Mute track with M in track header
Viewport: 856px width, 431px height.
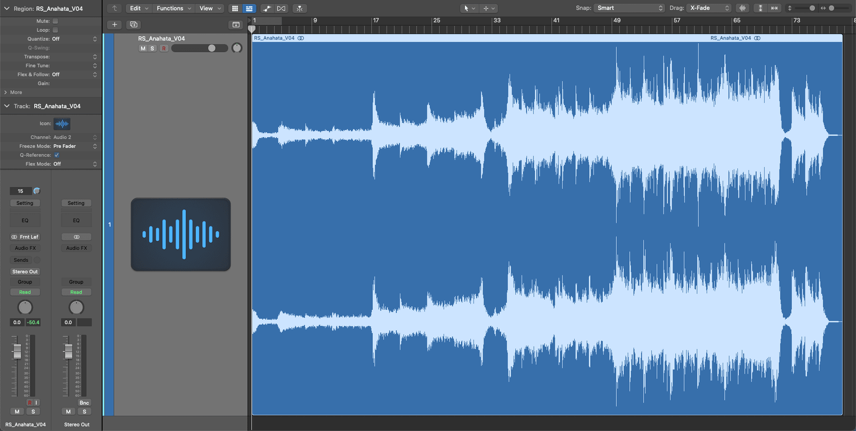coord(143,48)
